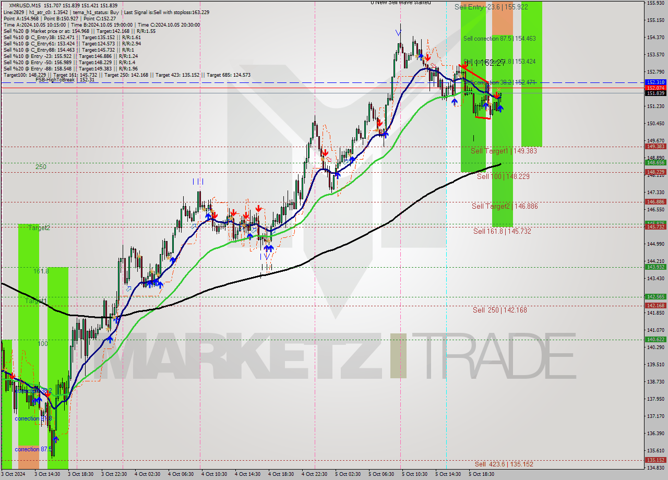Click the 155.150 price axis value

tap(655, 20)
